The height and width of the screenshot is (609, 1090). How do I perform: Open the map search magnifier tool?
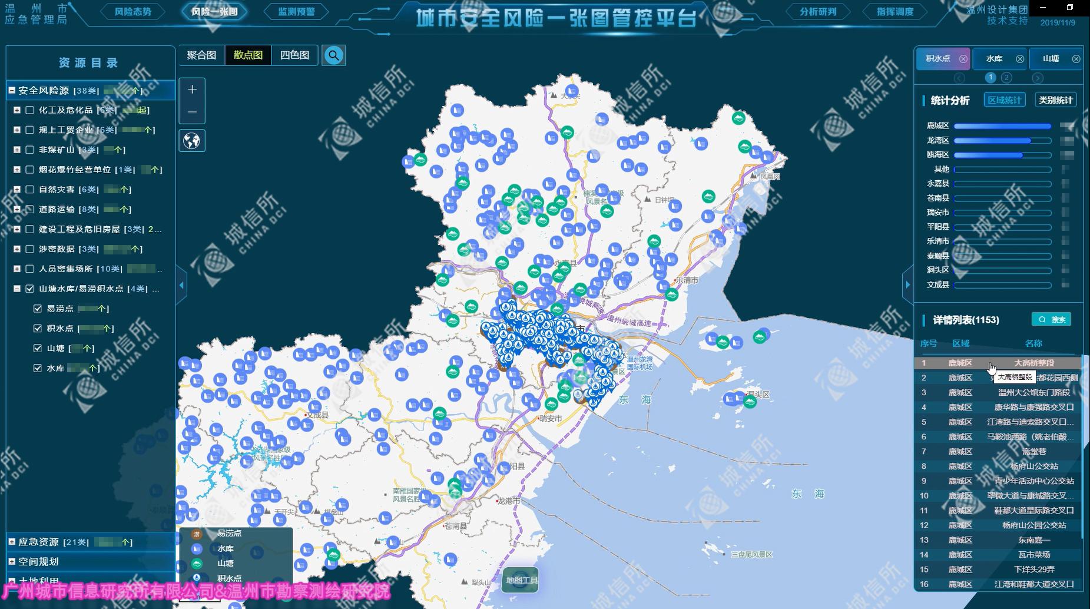point(333,55)
